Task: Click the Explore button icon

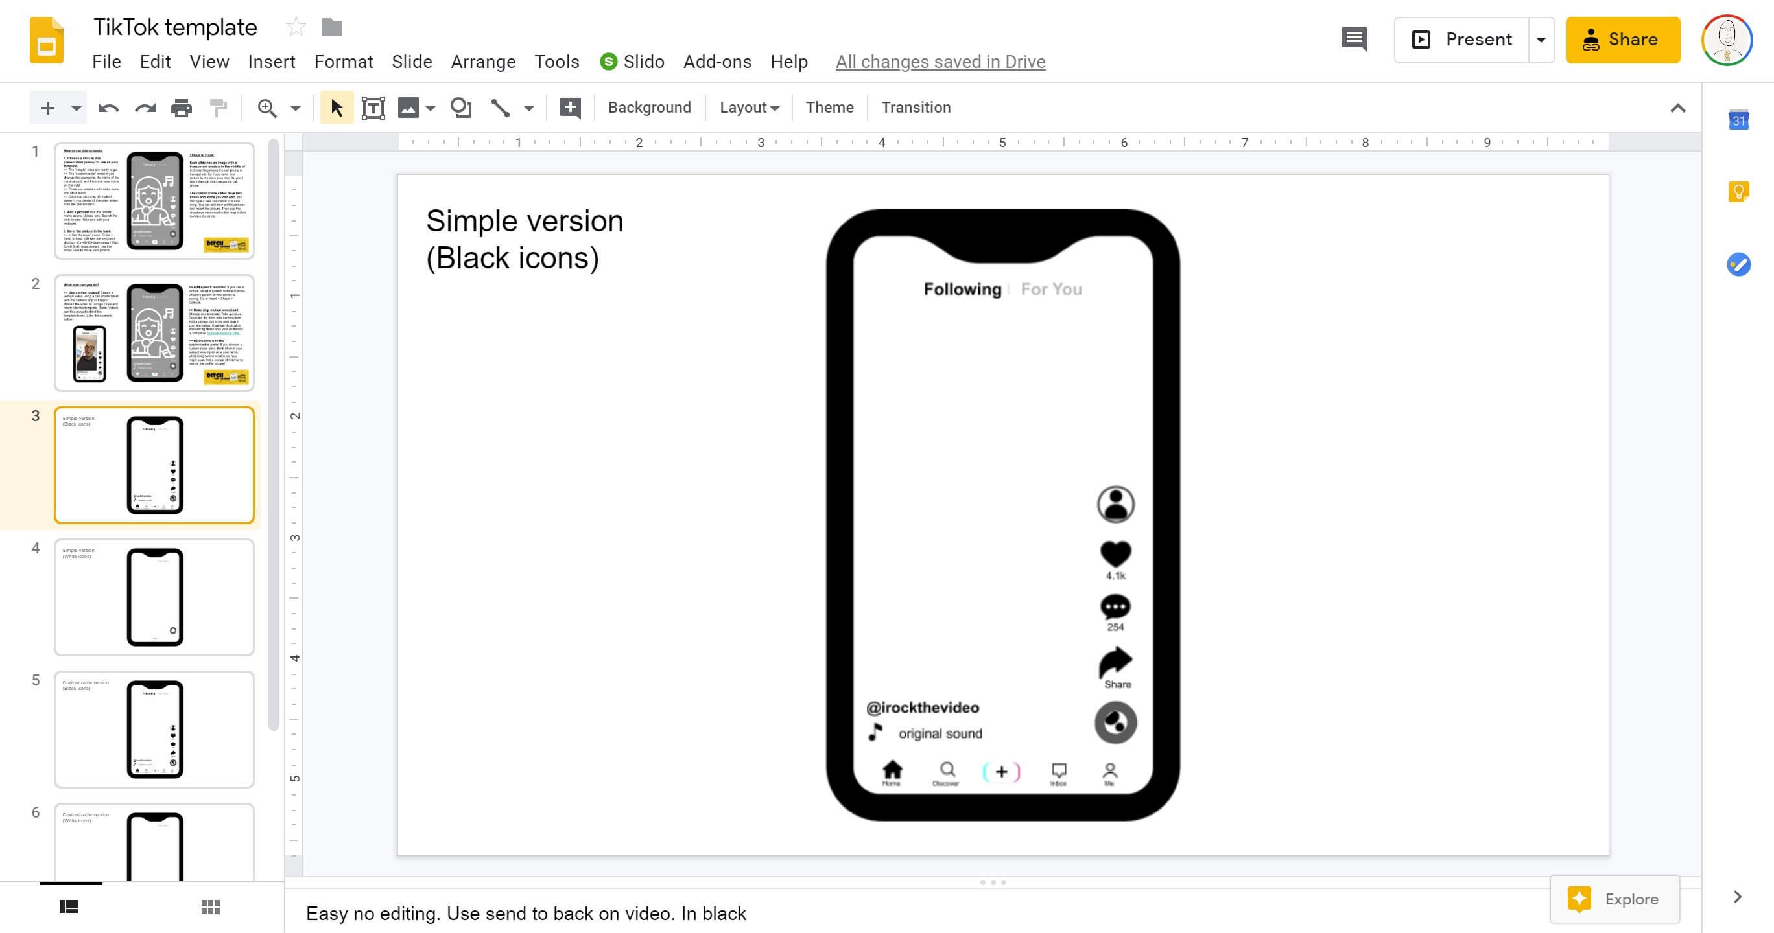Action: pos(1580,898)
